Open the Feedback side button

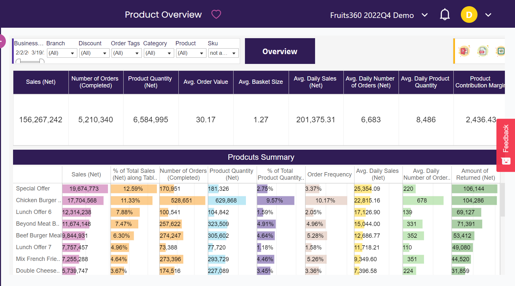(x=506, y=139)
